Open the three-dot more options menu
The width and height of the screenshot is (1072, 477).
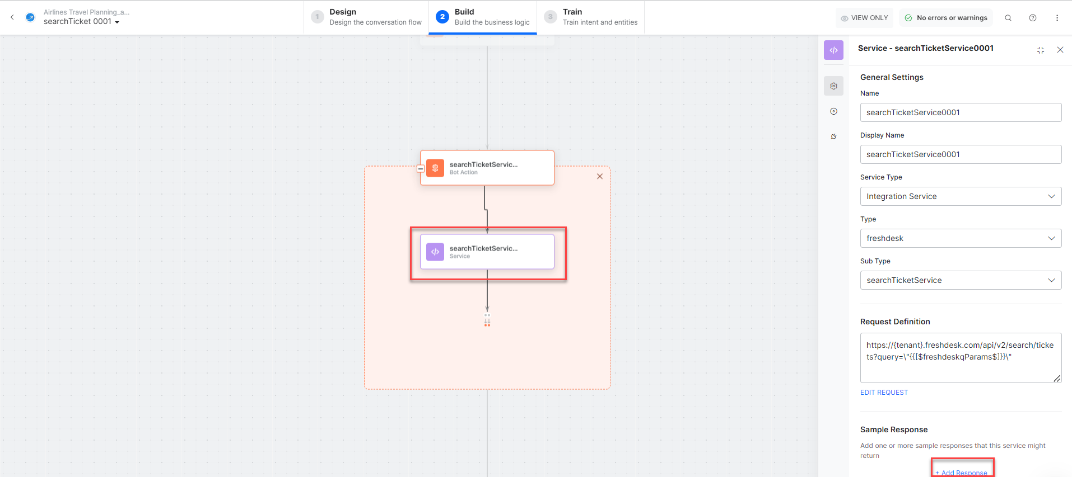(1057, 18)
